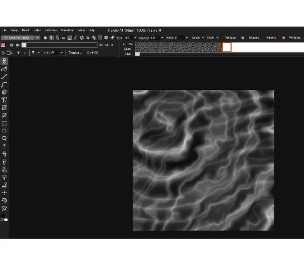Open the View menu
304x266 pixels.
(82, 30)
